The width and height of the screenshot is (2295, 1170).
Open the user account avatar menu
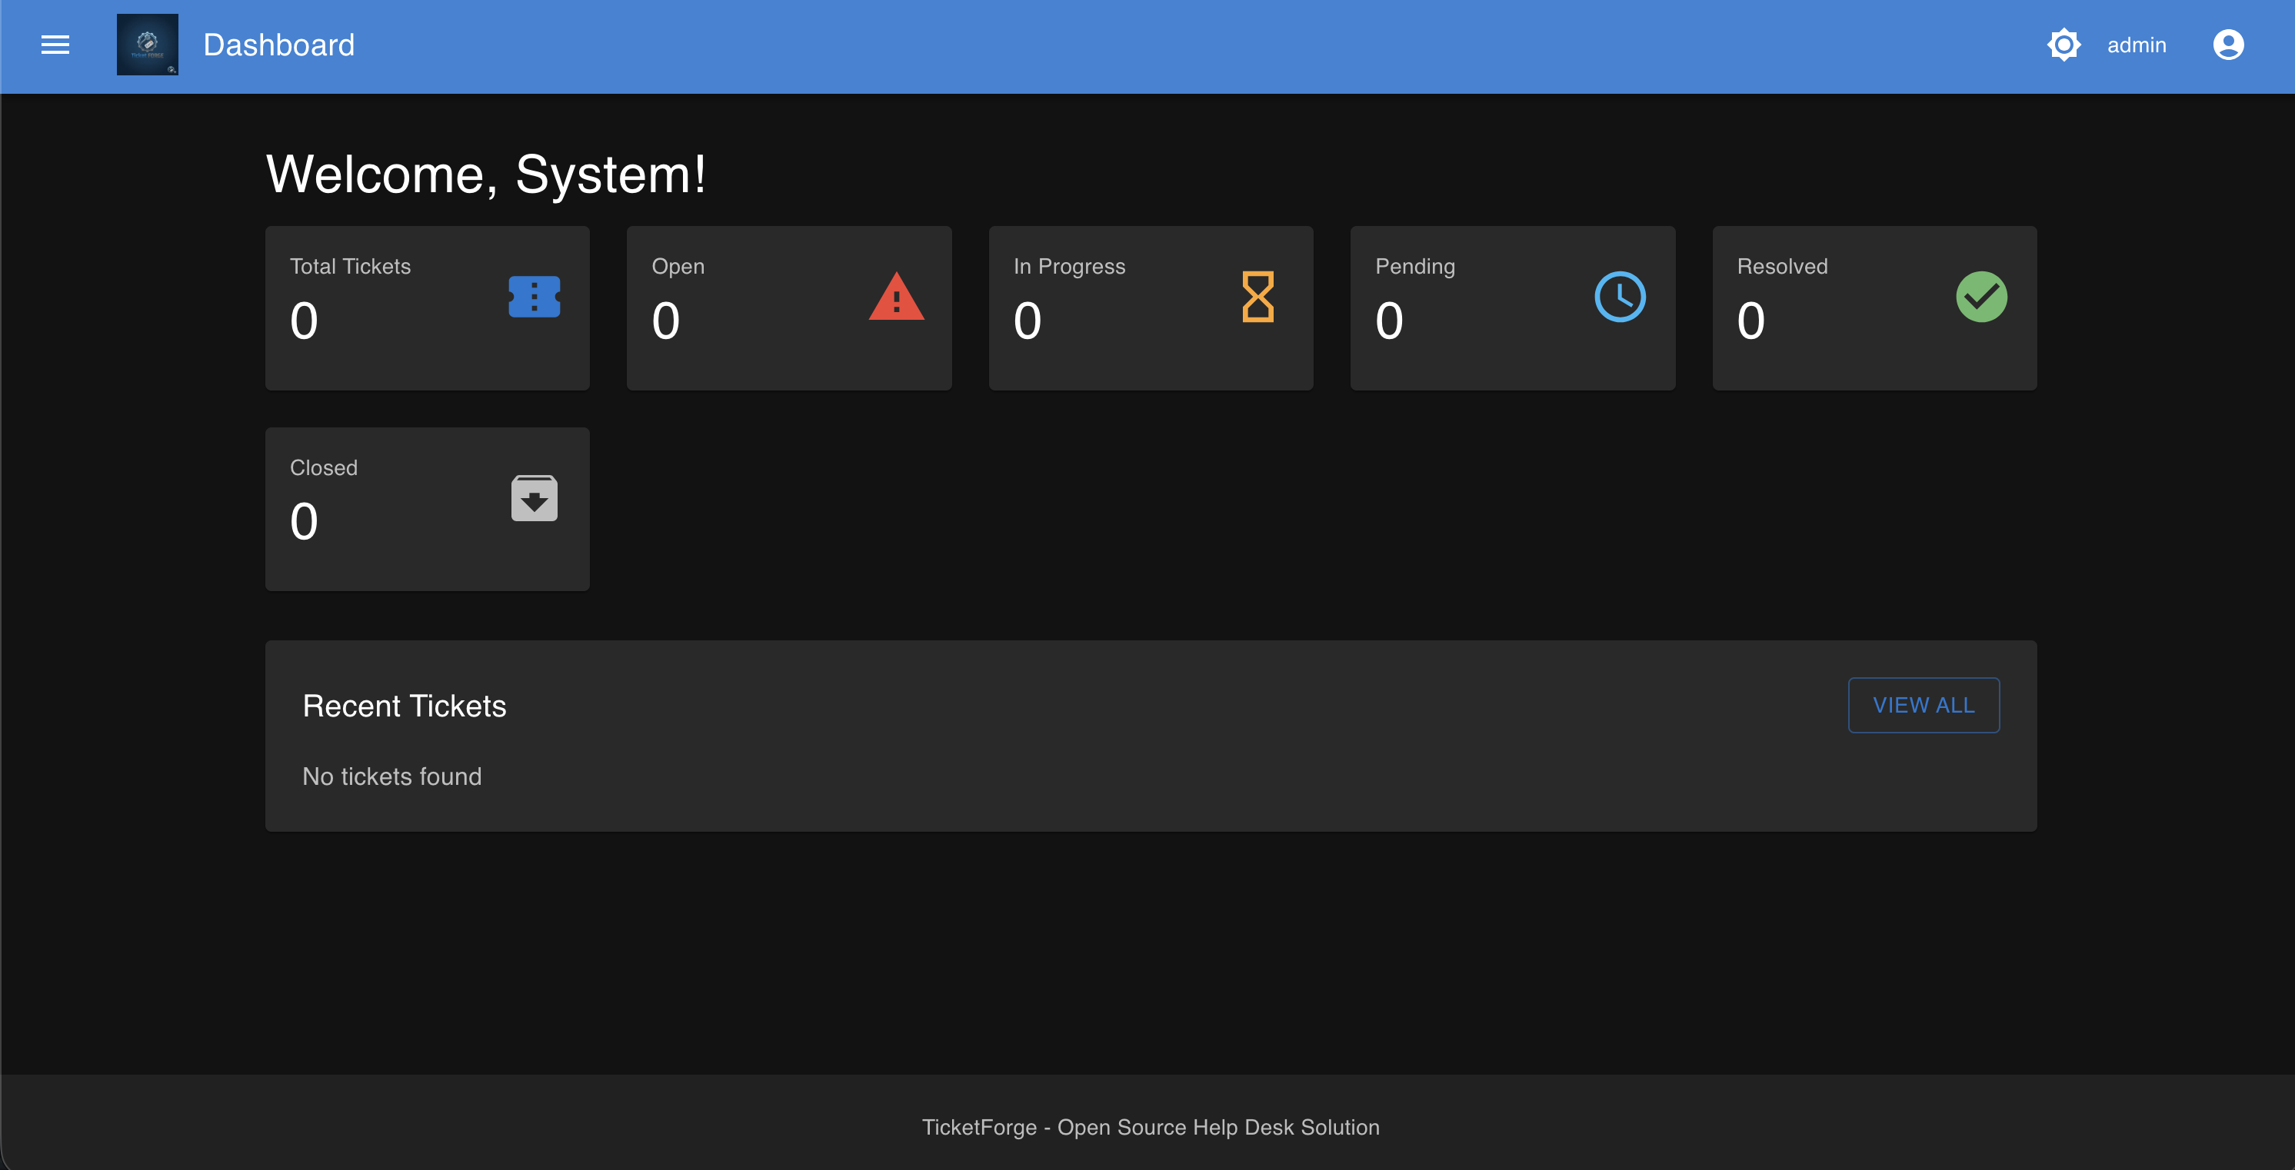[x=2227, y=45]
